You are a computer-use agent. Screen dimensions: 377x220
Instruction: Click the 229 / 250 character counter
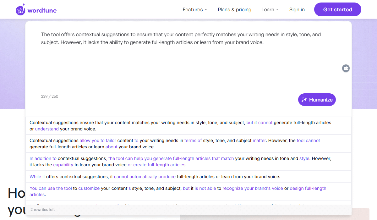50,96
